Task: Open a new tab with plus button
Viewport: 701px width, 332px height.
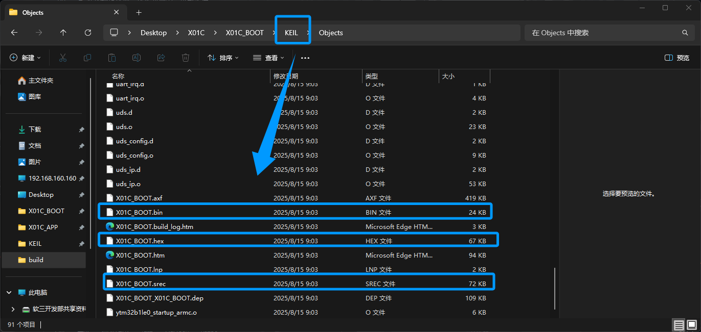Action: [x=139, y=12]
